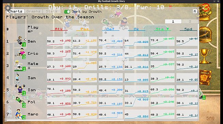Click Marc's Def chart showing 40.6
This screenshot has height=124, width=223.
[110, 114]
